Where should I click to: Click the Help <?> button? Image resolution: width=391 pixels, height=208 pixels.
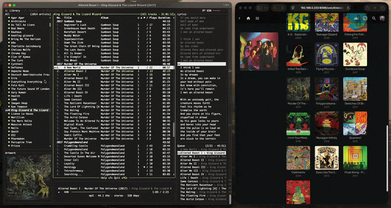point(107,178)
